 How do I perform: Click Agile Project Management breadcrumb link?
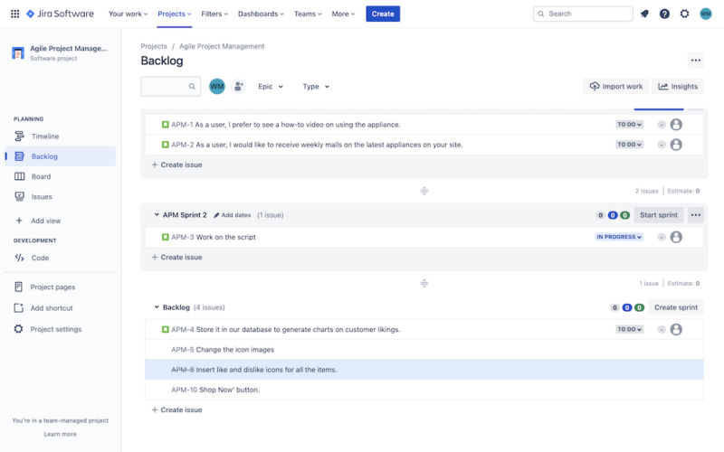click(222, 46)
